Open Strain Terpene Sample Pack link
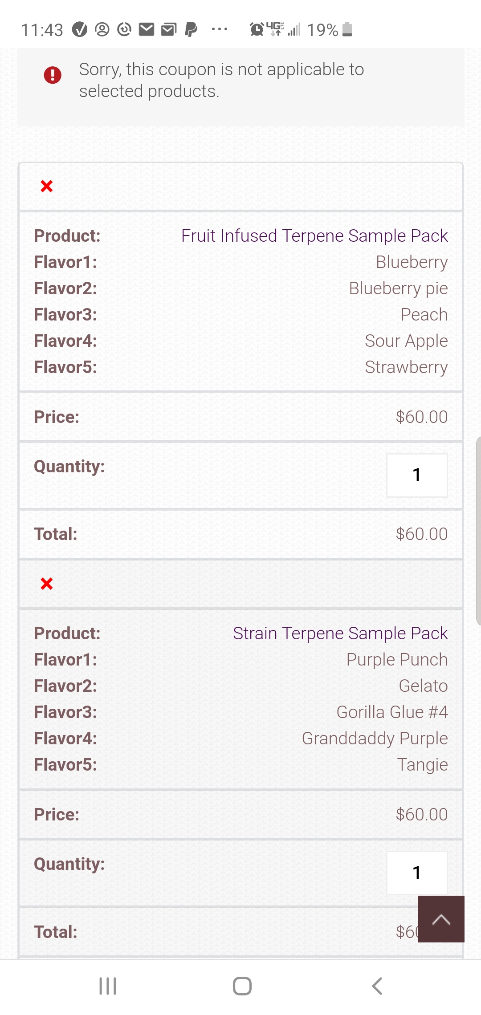 340,633
